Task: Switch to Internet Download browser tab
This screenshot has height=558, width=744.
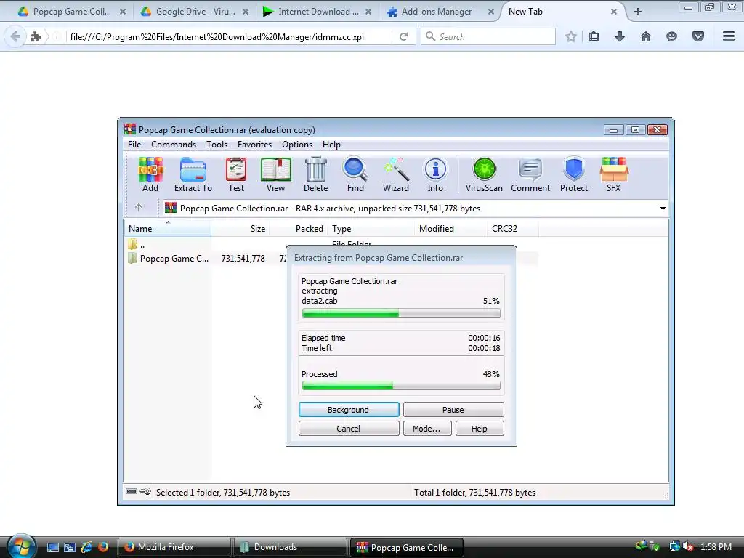Action: coord(318,12)
